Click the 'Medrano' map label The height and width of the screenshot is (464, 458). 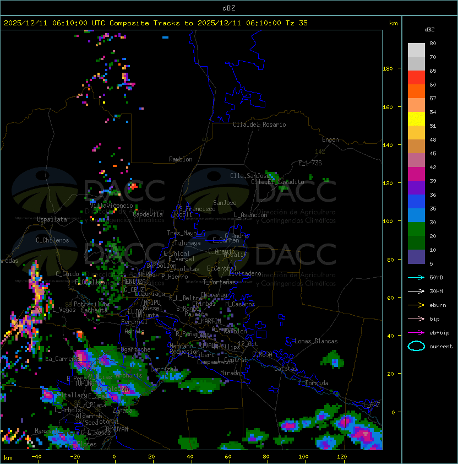[181, 346]
